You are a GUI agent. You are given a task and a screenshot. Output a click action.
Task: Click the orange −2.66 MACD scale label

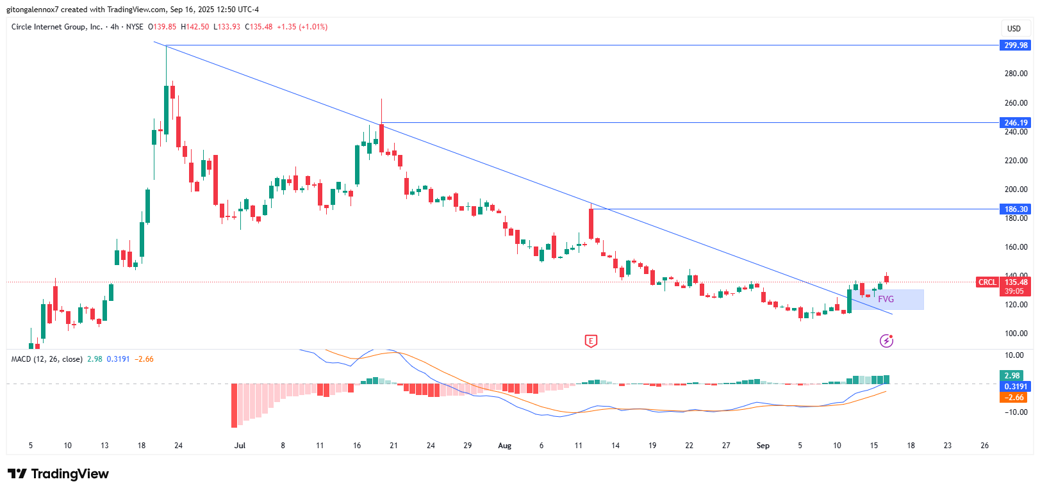pos(1014,398)
